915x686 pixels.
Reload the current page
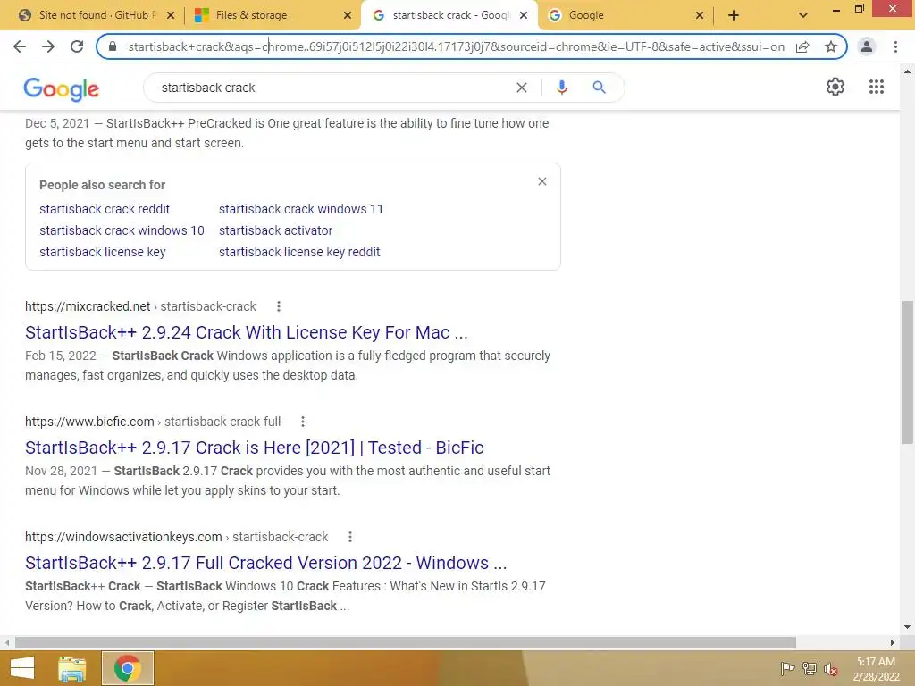(x=77, y=46)
